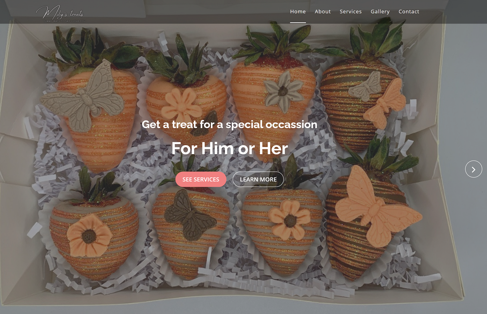Click the small gray butterfly on the chocolate strawberry
Screen dimensions: 487x314
tap(366, 85)
